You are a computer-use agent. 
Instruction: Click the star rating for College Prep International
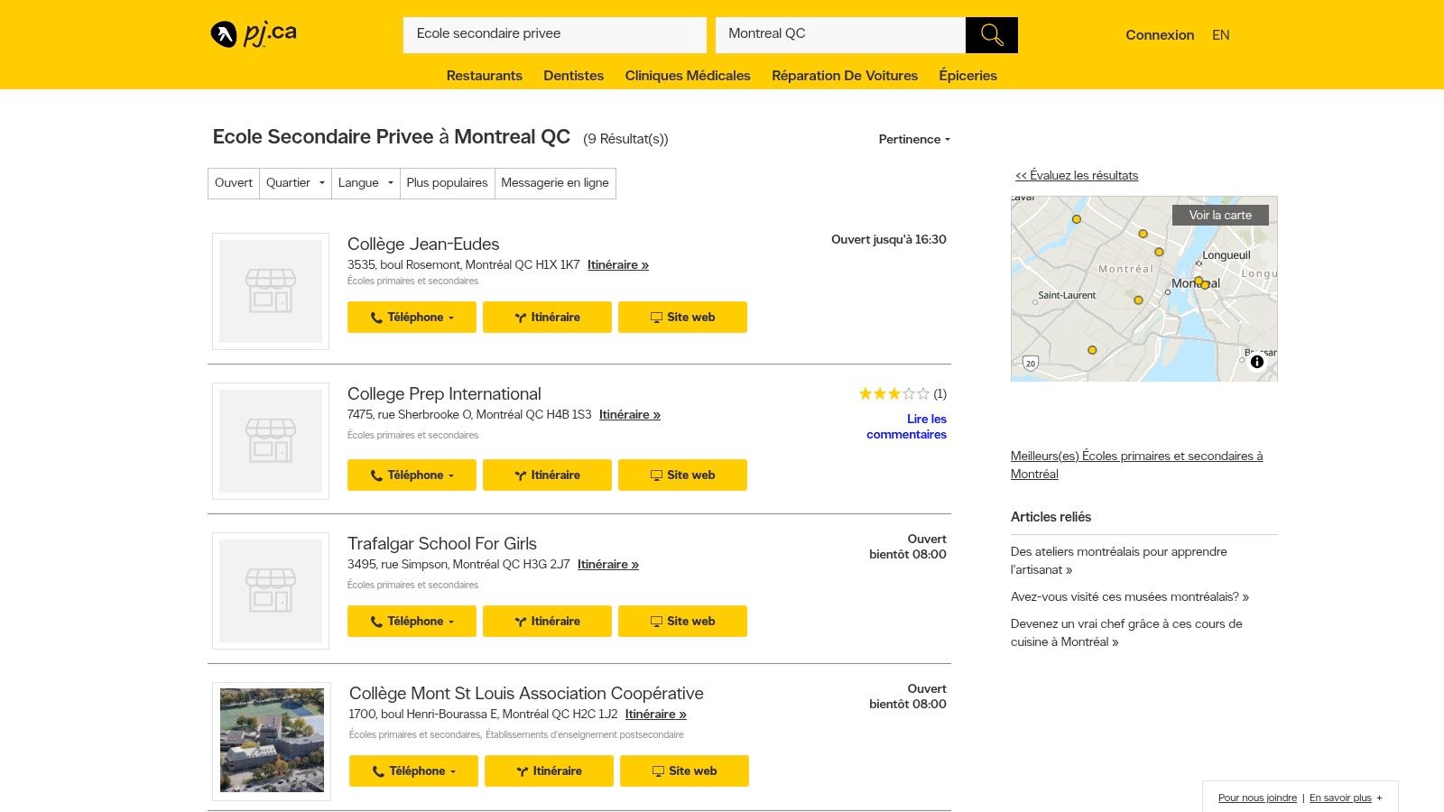(893, 393)
